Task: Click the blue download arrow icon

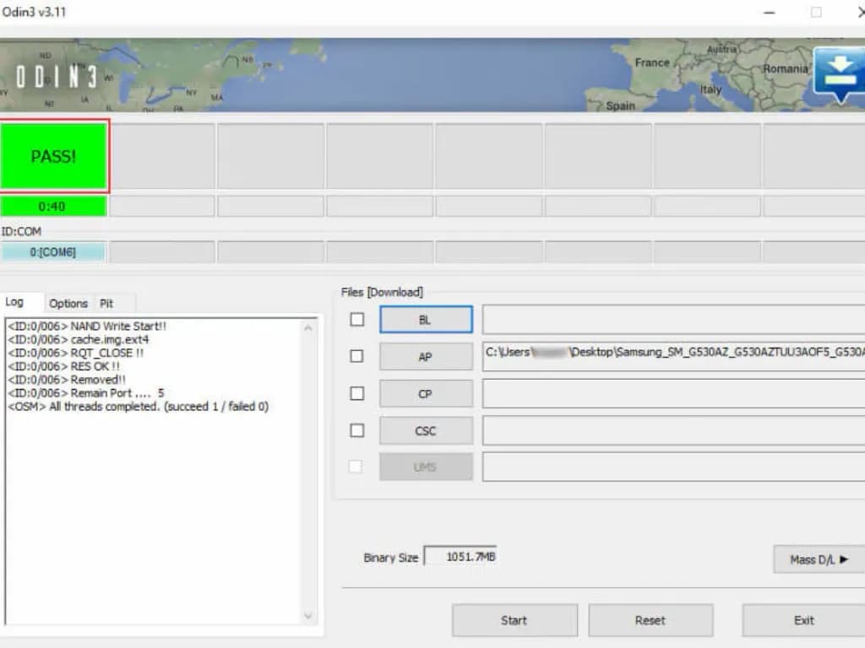Action: coord(840,75)
